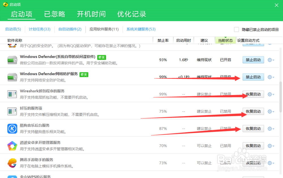This screenshot has width=283, height=178.
Task: Open gear settings for Windows Defender反间谍软件 row
Action: pyautogui.click(x=271, y=60)
